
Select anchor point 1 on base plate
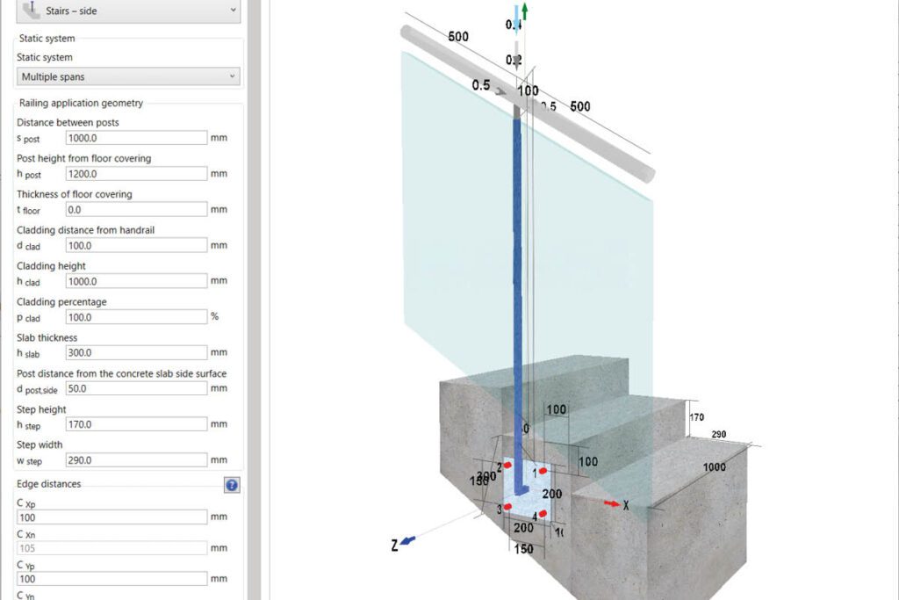[x=543, y=472]
